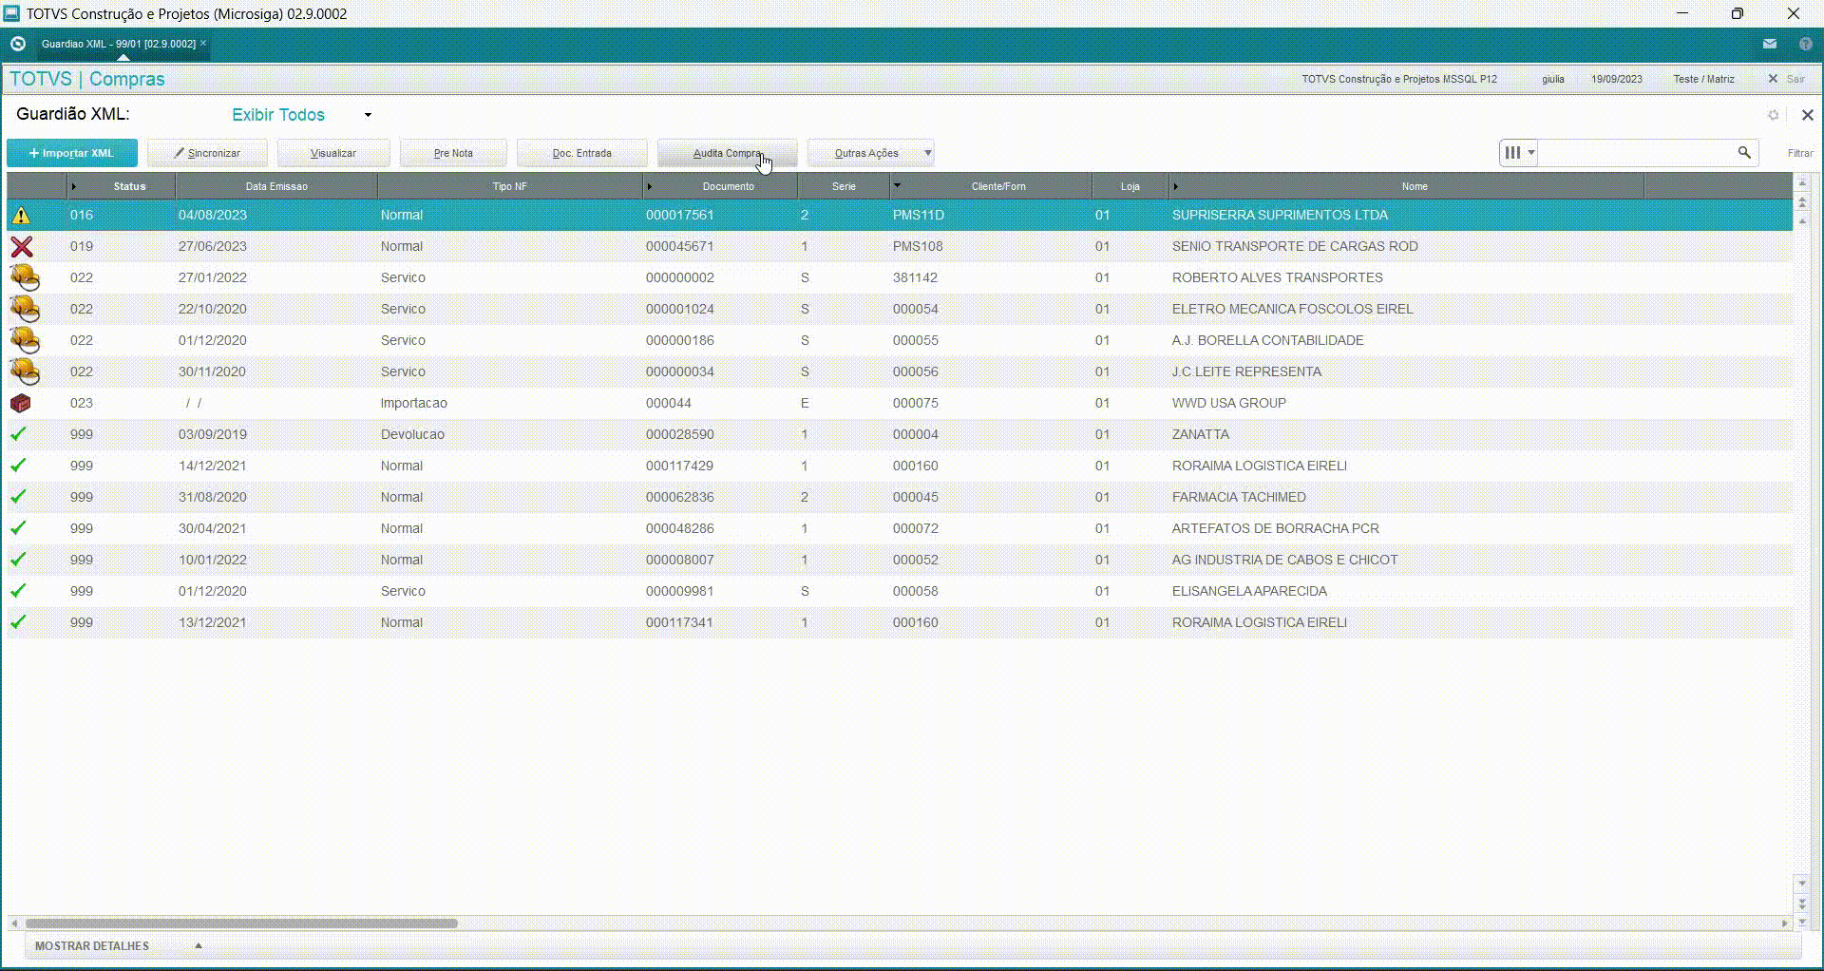Click the Importar XML button
1824x971 pixels.
72,153
